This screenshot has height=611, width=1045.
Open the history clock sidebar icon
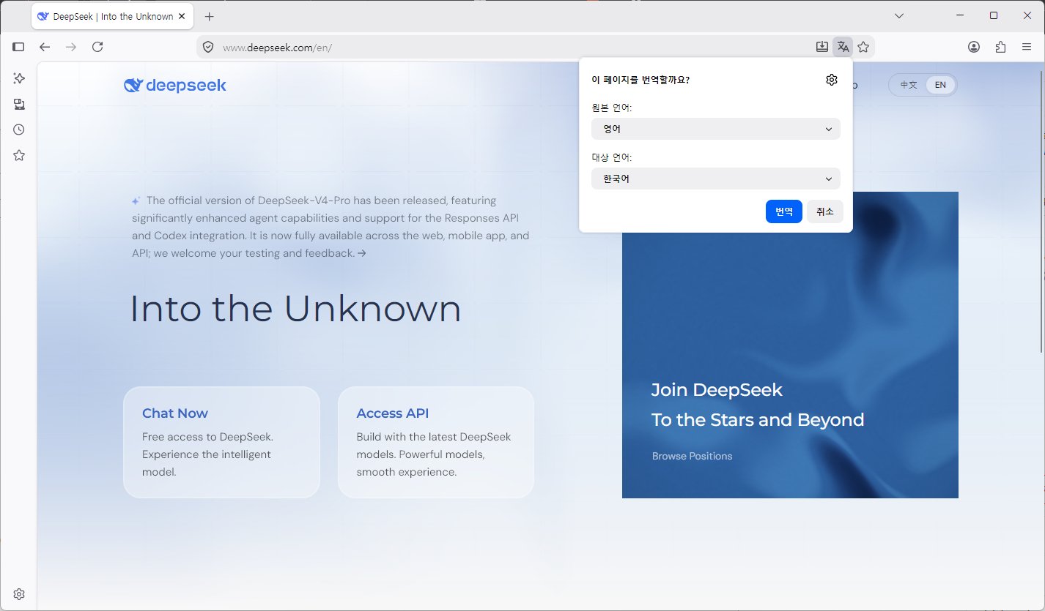click(x=19, y=130)
